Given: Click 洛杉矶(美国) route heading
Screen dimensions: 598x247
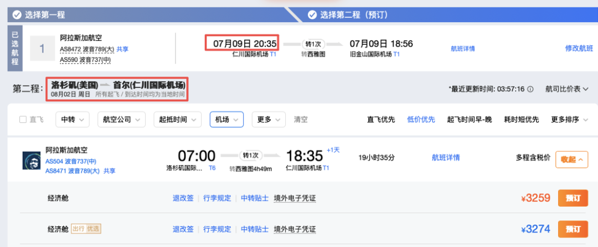Looking at the screenshot, I should (x=75, y=85).
